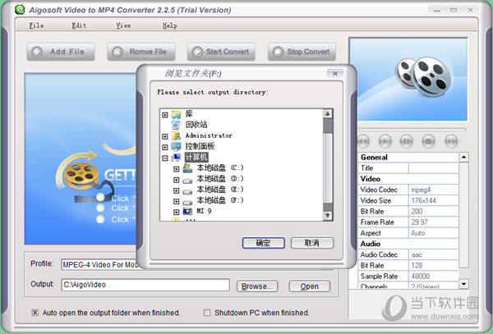Click the pause button under the preview
This screenshot has height=334, width=493.
406,141
